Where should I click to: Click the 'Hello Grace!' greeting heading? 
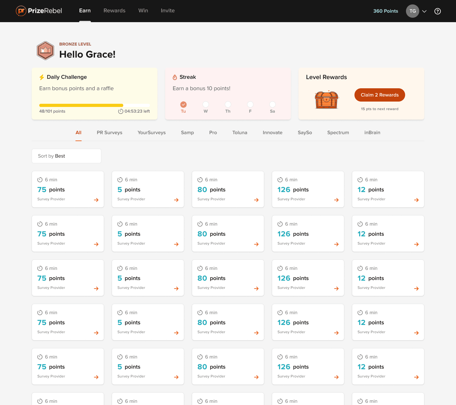click(x=87, y=54)
